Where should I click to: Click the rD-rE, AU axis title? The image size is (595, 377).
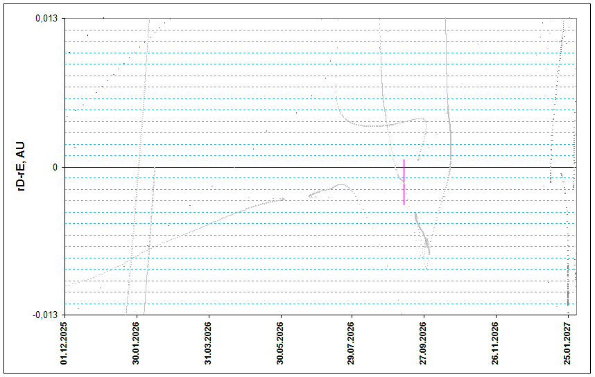[21, 166]
